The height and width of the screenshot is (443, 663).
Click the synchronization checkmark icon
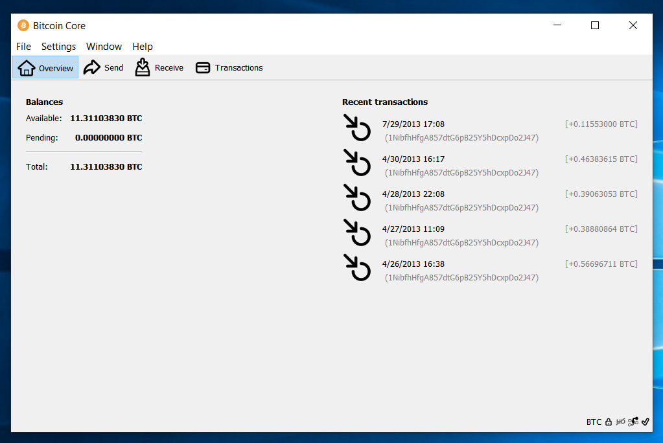645,422
